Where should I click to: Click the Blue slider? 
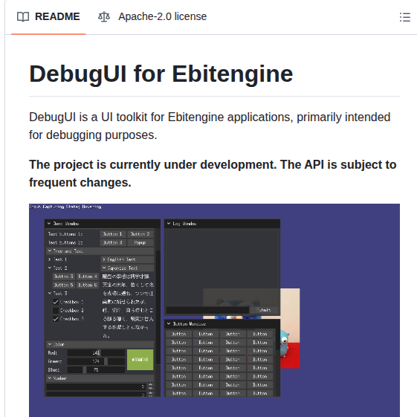click(x=96, y=370)
